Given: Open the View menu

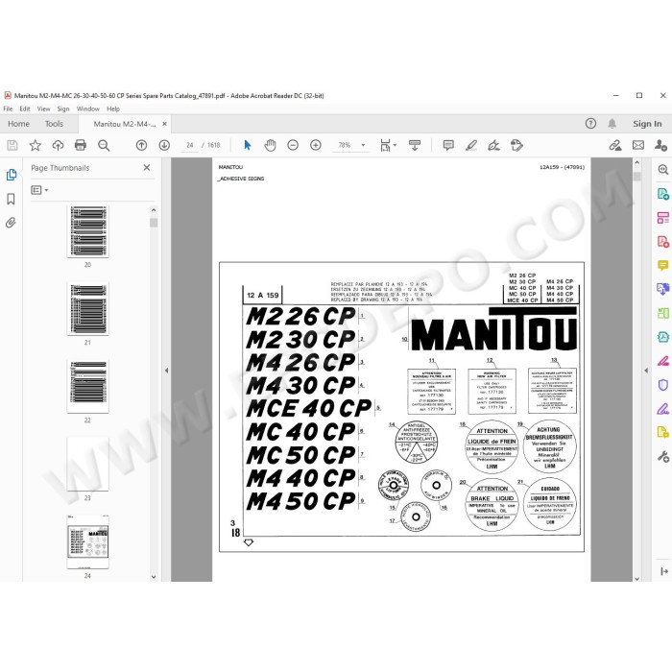Looking at the screenshot, I should 43,108.
